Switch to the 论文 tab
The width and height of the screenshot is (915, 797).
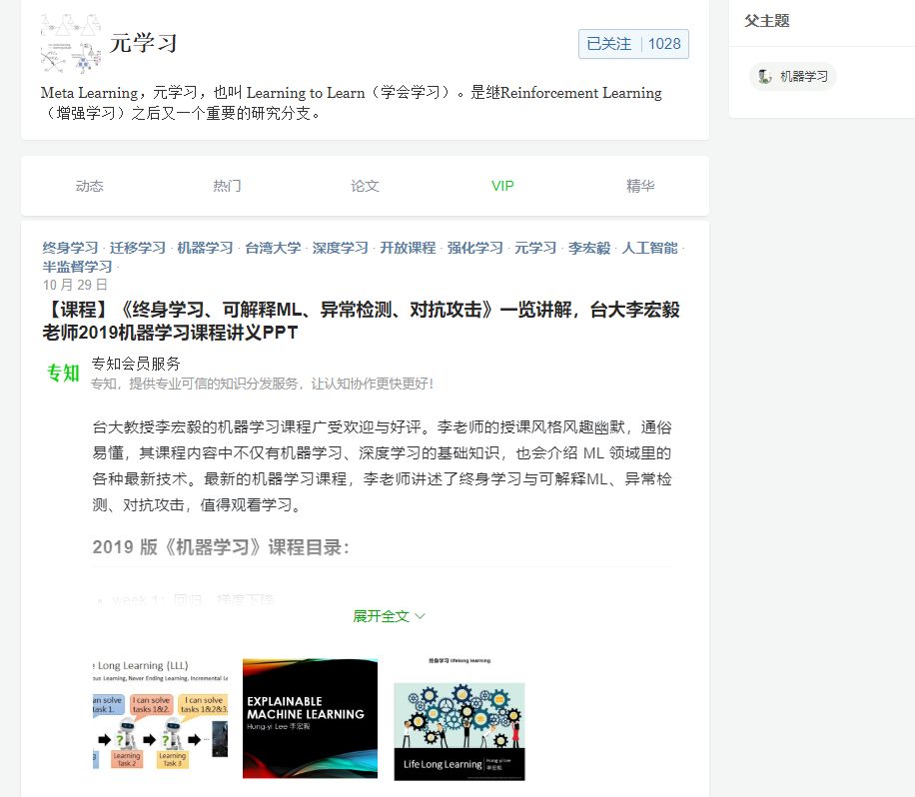click(x=365, y=186)
